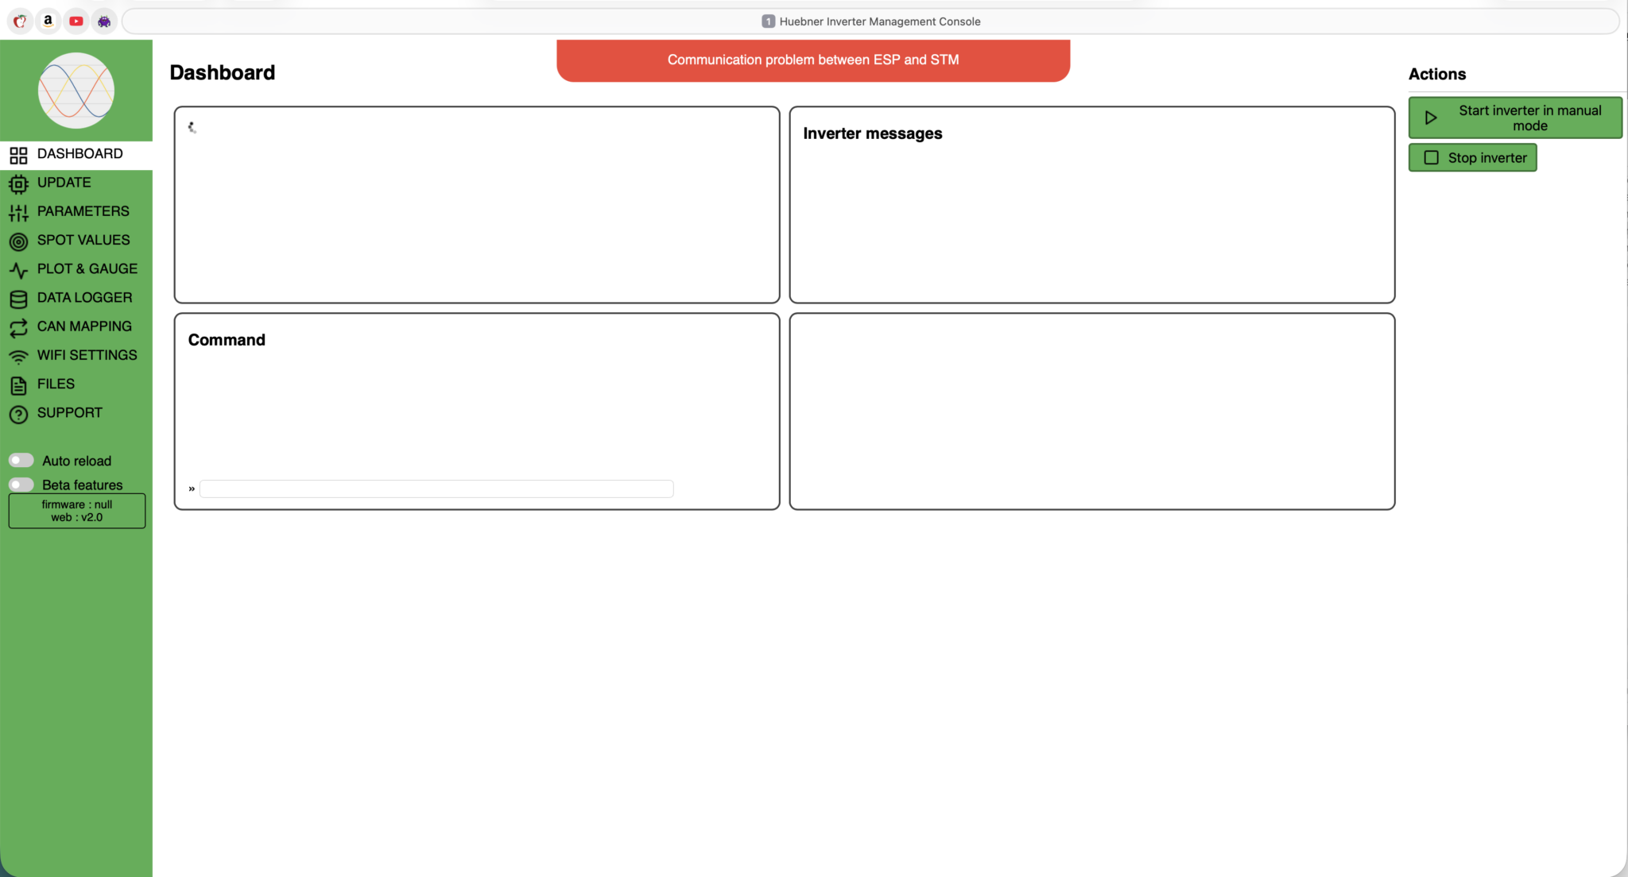
Task: Click the WiFi Settings signal icon
Action: click(x=18, y=357)
